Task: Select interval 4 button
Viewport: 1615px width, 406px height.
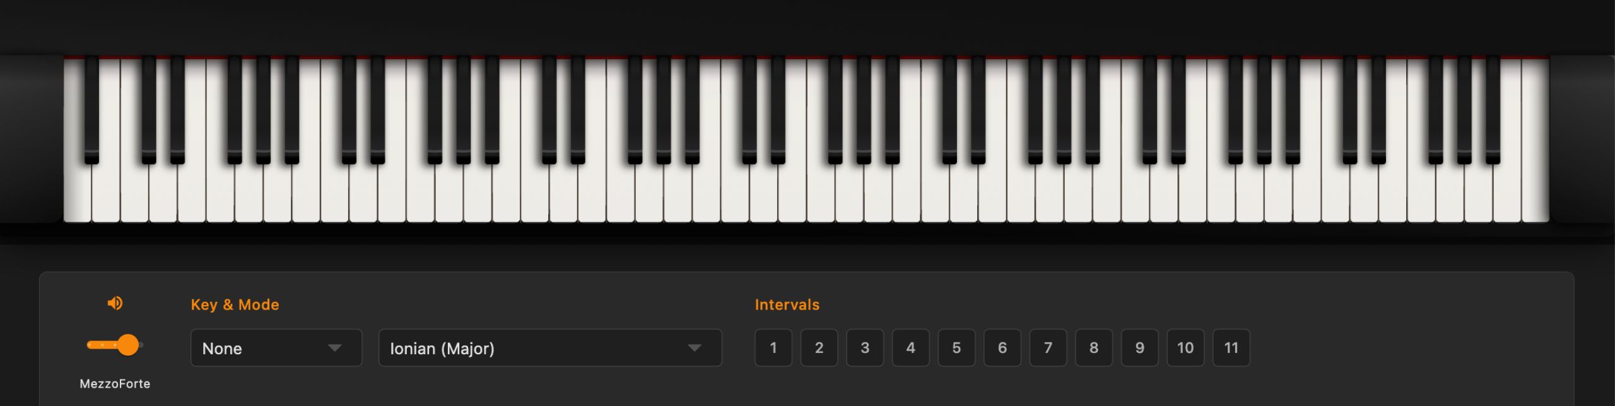Action: [x=910, y=347]
